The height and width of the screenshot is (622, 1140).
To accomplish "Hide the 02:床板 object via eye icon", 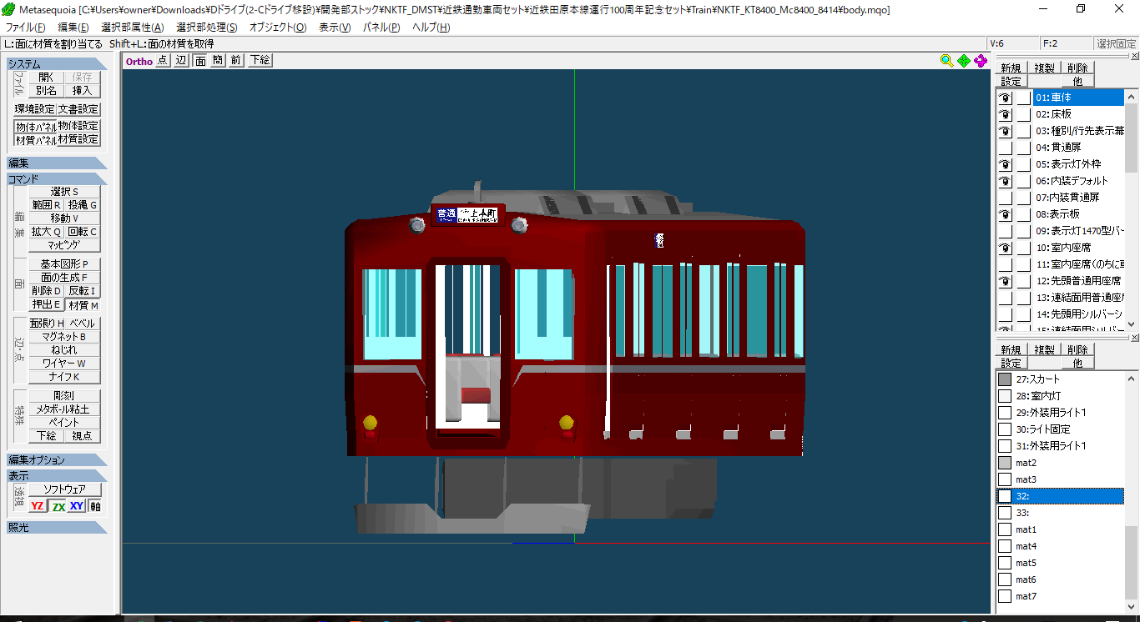I will coord(1006,114).
